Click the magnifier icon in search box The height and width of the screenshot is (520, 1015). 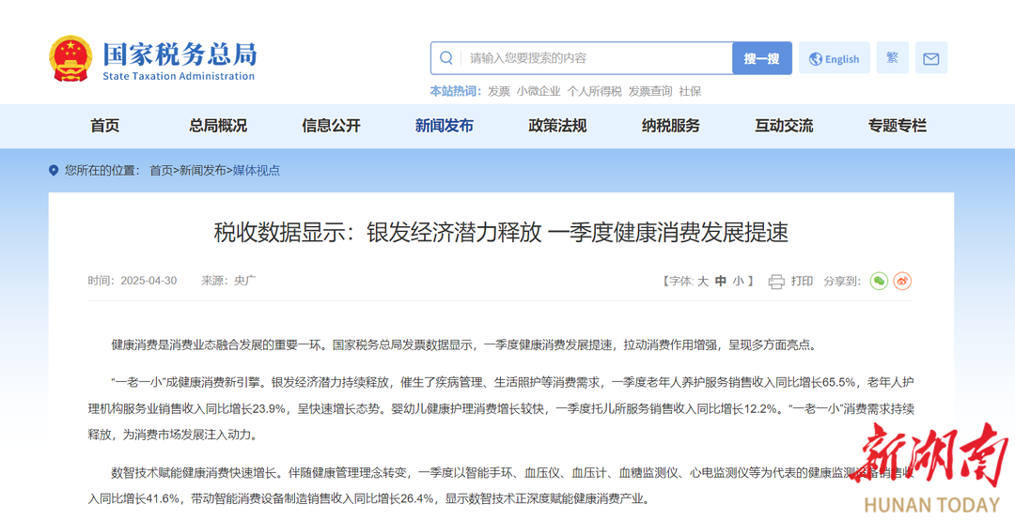point(446,58)
